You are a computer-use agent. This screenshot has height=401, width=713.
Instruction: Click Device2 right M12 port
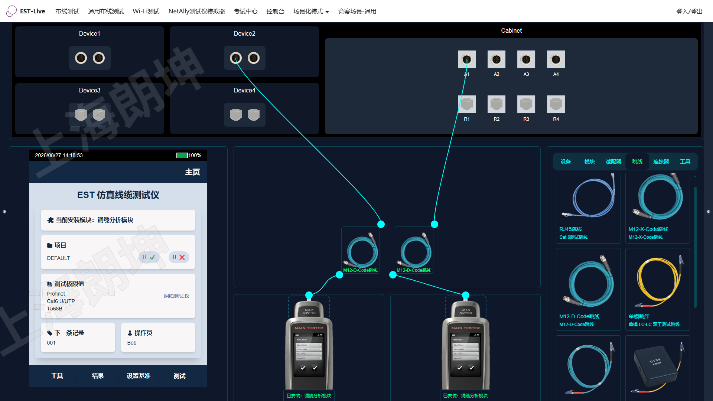click(254, 58)
